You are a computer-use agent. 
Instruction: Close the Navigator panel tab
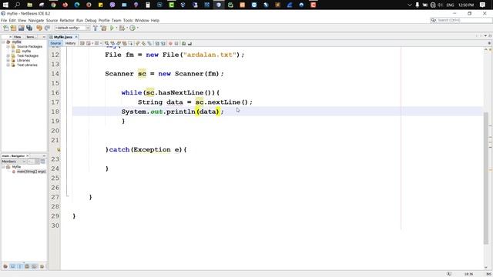tap(28, 155)
